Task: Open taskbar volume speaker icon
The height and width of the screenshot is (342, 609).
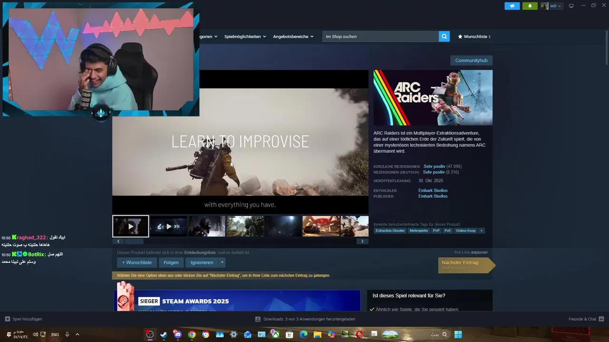Action: (x=35, y=334)
